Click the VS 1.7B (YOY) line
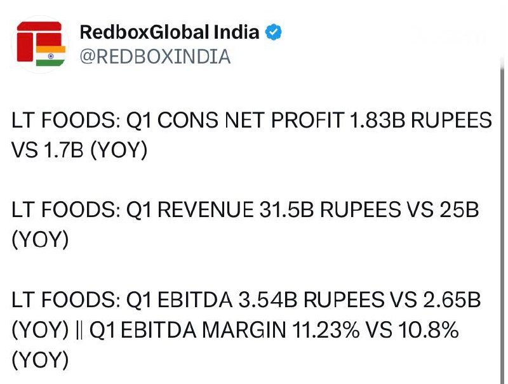This screenshot has height=384, width=508. pyautogui.click(x=79, y=150)
